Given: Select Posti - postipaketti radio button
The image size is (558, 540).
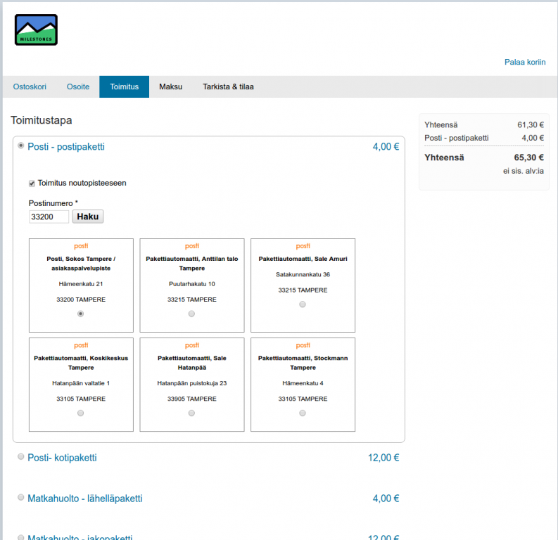Looking at the screenshot, I should pos(21,146).
